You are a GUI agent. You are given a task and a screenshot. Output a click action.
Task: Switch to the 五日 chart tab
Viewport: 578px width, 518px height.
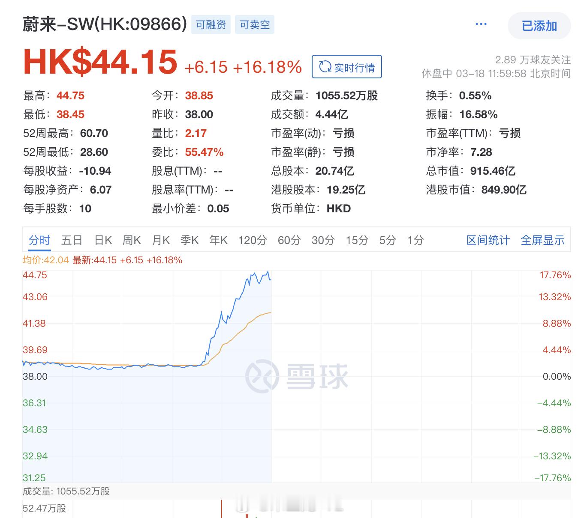[72, 240]
